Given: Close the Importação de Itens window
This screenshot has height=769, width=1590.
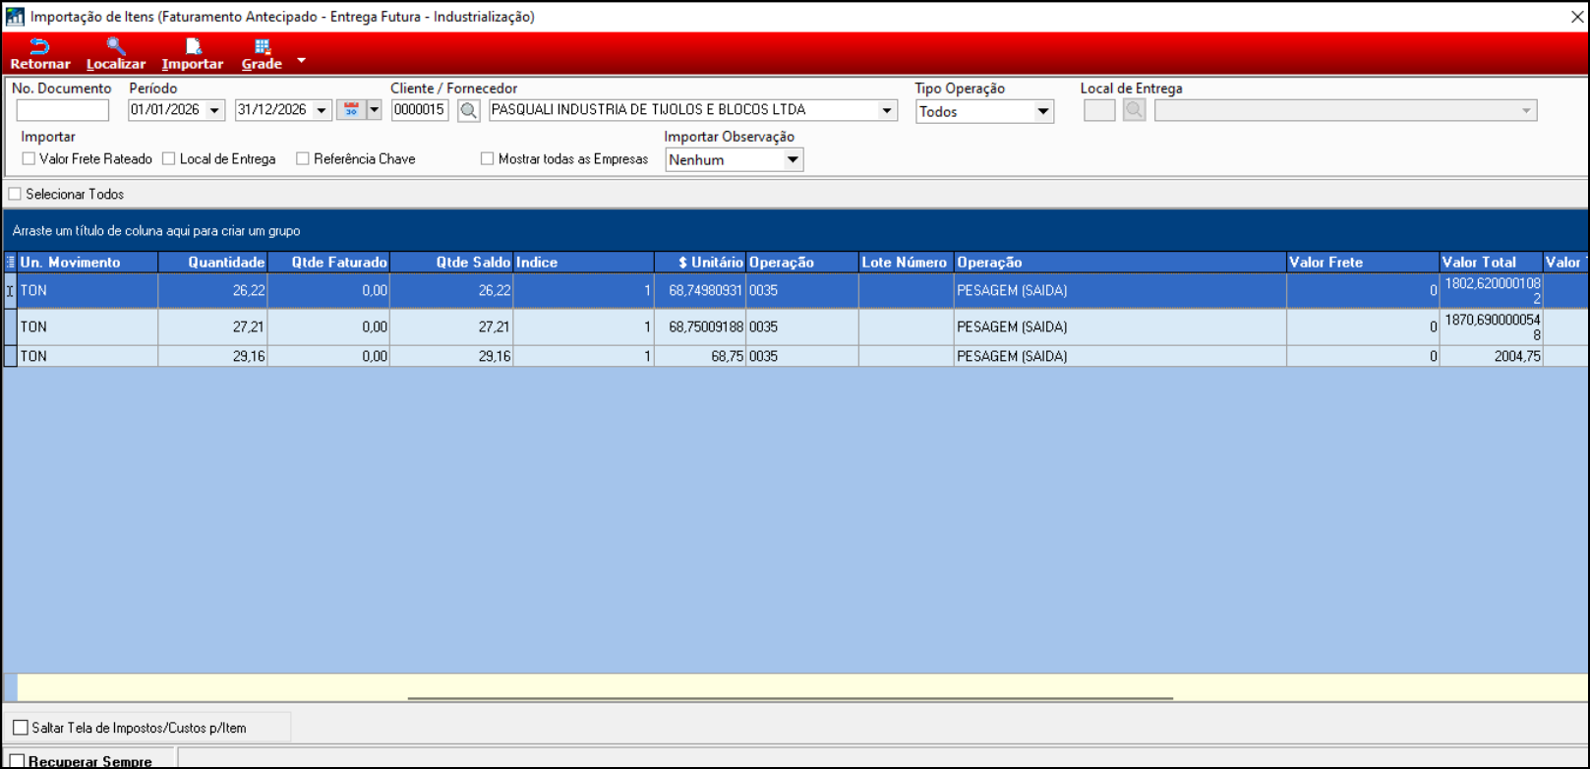Looking at the screenshot, I should [1576, 17].
